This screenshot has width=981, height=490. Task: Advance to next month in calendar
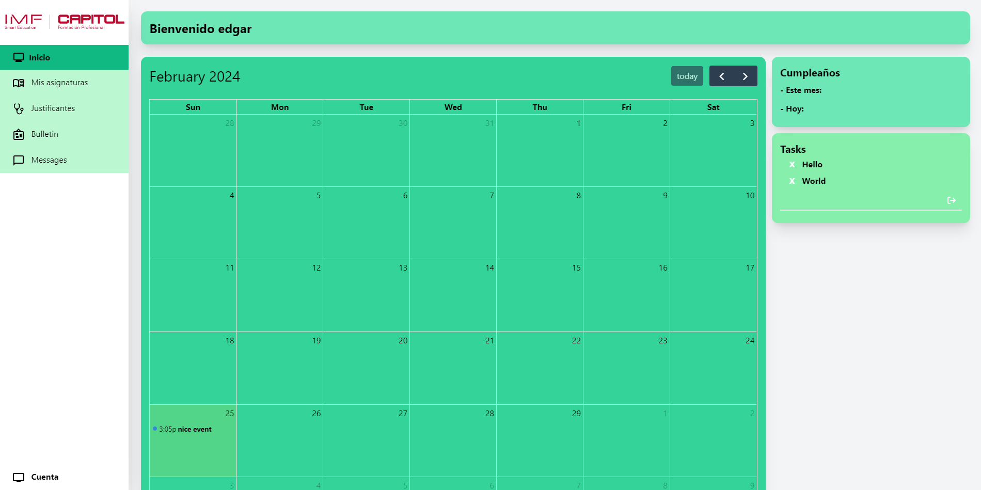745,76
